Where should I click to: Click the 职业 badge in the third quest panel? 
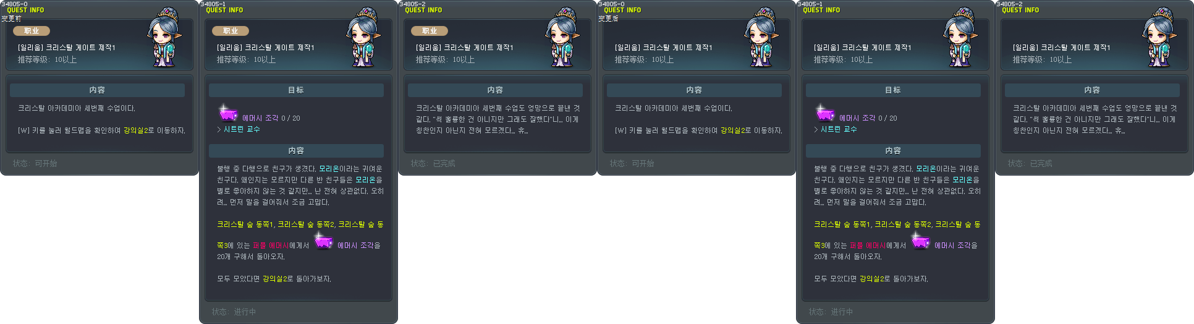(x=430, y=31)
